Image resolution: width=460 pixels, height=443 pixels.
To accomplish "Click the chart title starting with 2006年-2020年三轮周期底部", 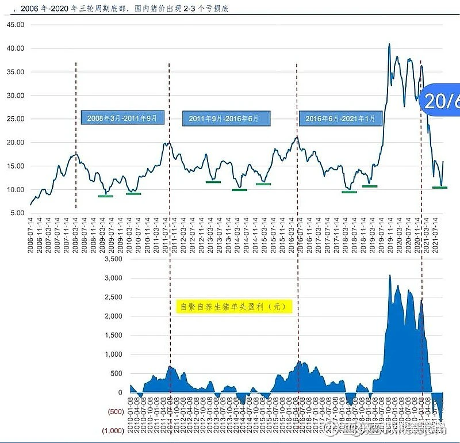I will [x=124, y=9].
